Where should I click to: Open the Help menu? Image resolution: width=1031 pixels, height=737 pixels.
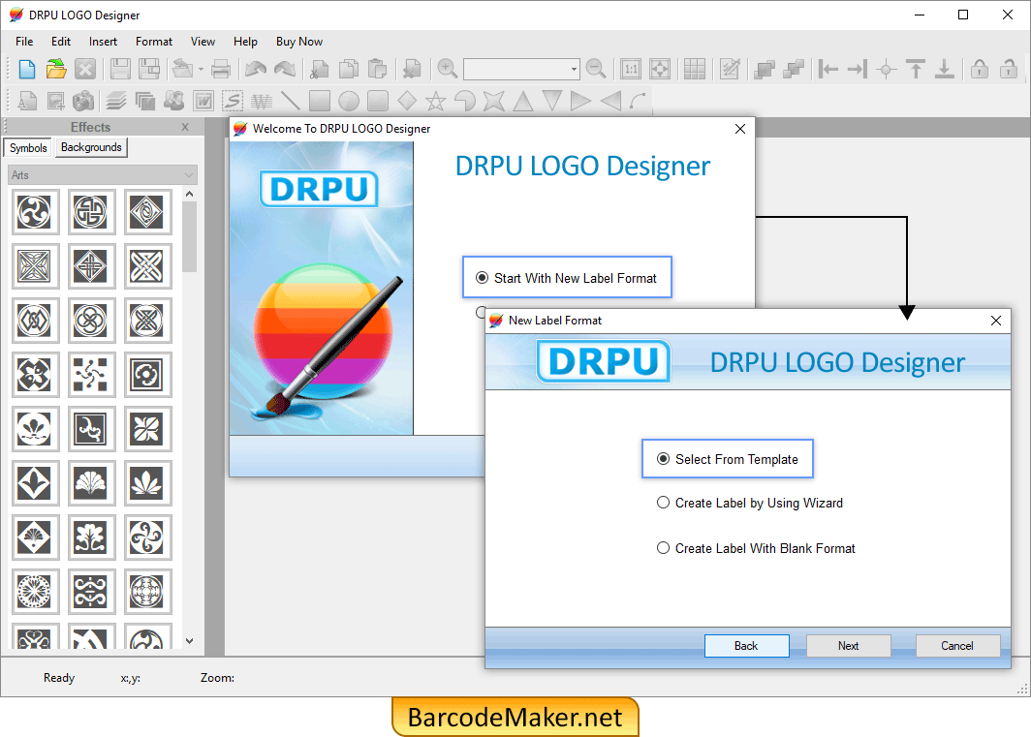pyautogui.click(x=245, y=42)
